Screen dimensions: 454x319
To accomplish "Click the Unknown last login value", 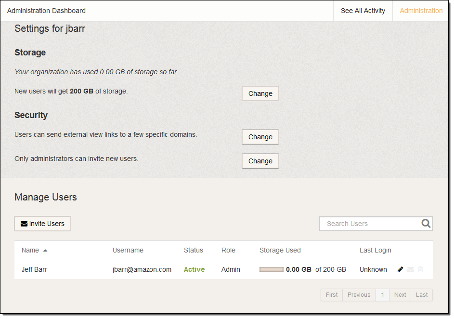I will coord(373,269).
